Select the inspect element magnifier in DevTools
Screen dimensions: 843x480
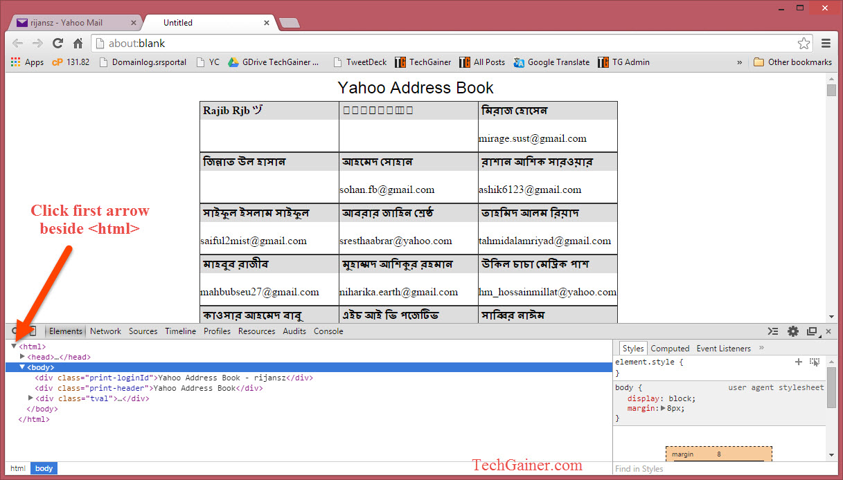15,331
